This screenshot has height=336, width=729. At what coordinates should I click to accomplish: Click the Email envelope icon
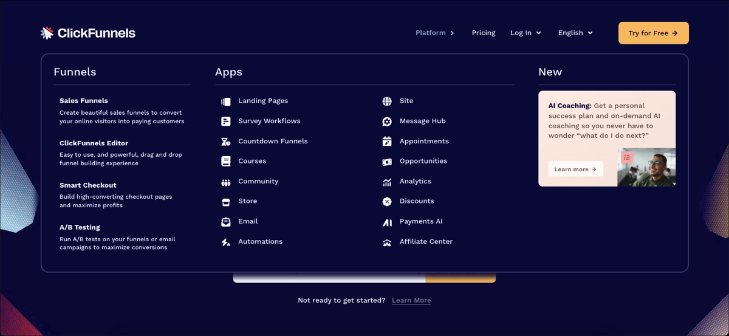tap(226, 222)
